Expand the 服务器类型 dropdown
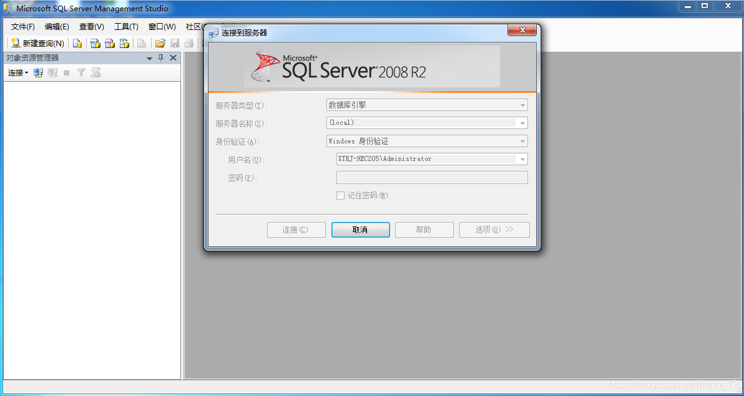The width and height of the screenshot is (744, 396). [522, 105]
